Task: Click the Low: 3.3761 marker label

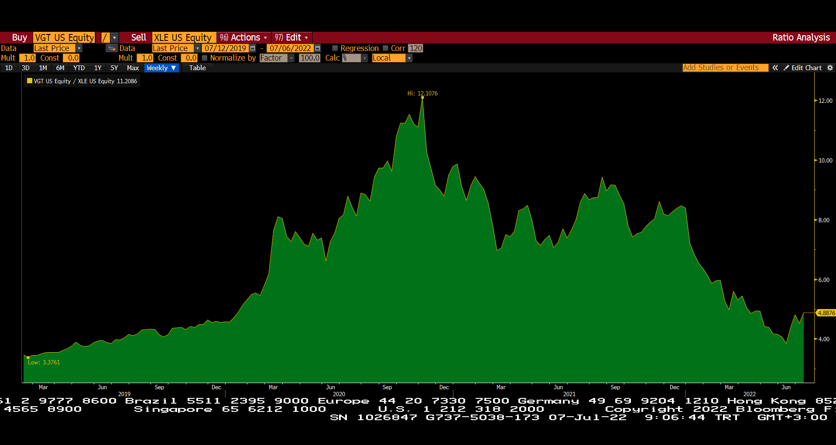Action: pos(44,362)
